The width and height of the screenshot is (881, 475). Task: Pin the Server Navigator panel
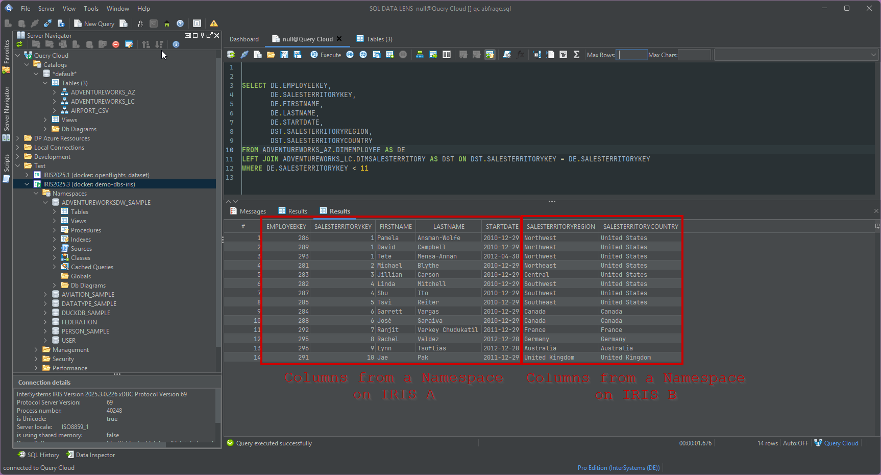(x=202, y=35)
